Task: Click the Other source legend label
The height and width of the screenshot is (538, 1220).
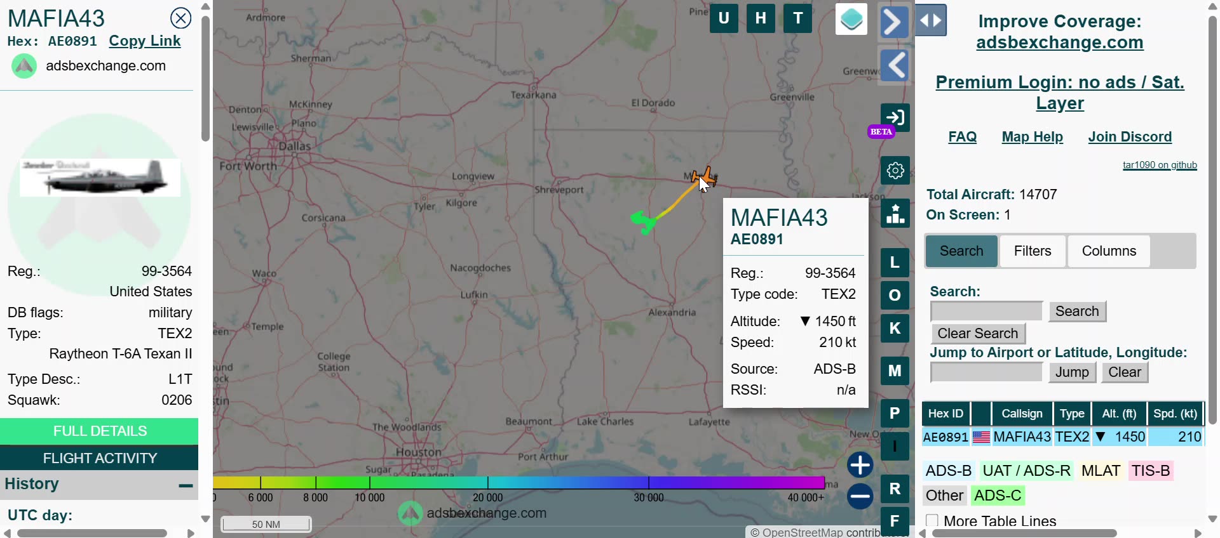Action: pyautogui.click(x=944, y=495)
